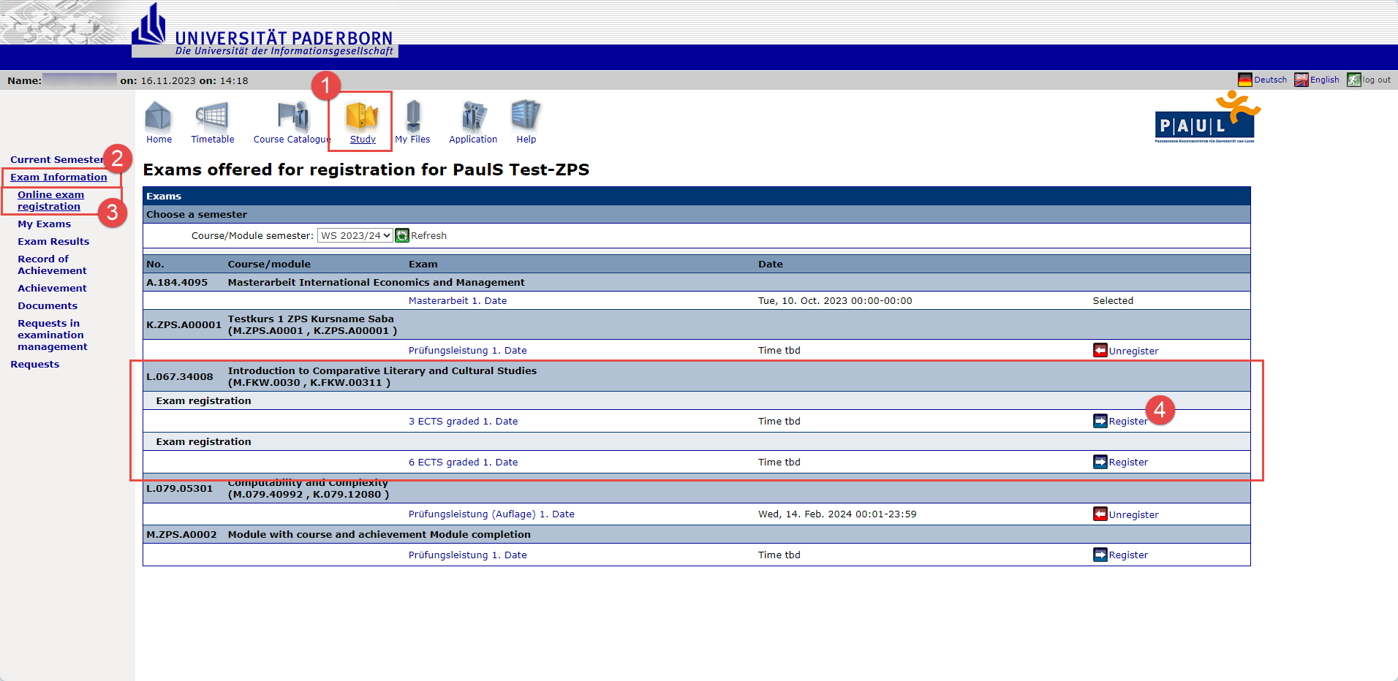Open the My Files icon

coord(413,116)
